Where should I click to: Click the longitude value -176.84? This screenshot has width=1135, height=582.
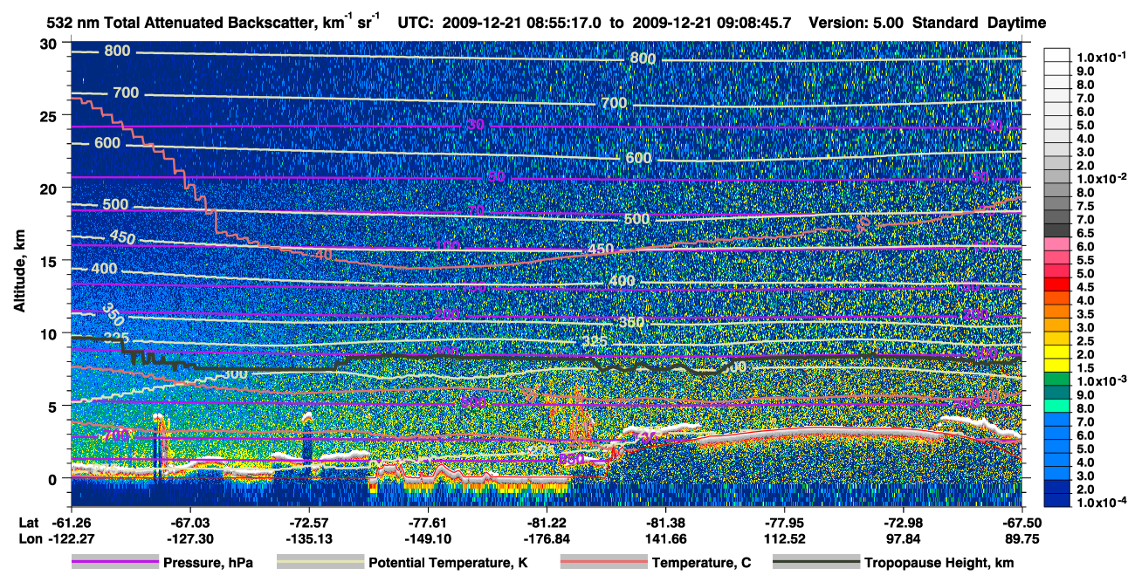[547, 538]
